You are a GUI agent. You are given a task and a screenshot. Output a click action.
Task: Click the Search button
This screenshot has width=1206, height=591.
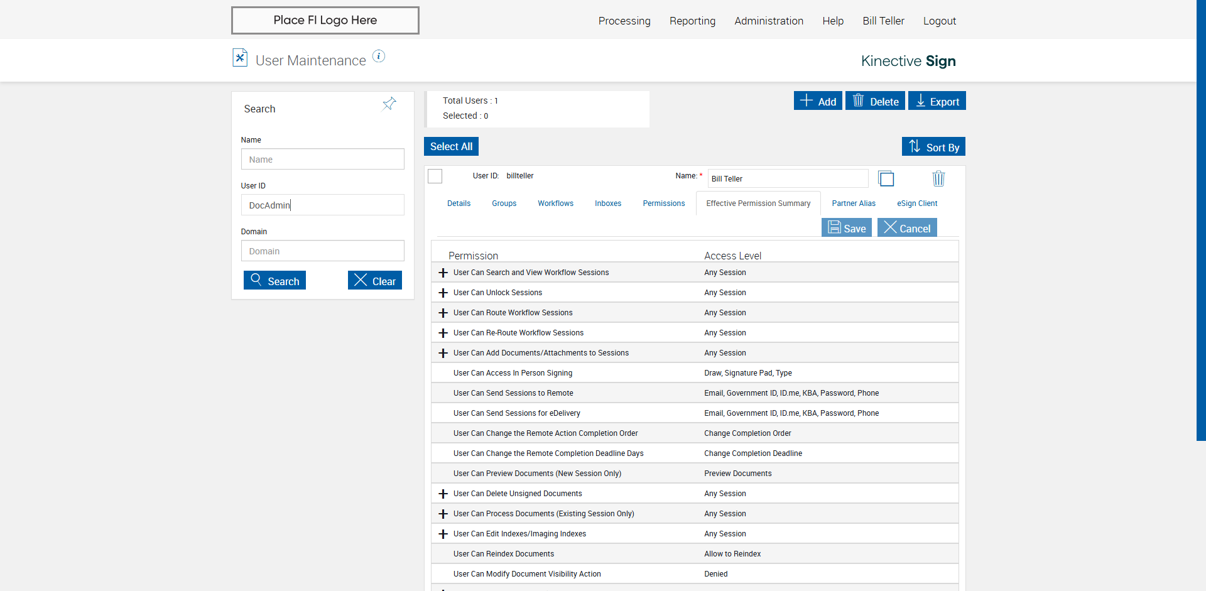274,281
